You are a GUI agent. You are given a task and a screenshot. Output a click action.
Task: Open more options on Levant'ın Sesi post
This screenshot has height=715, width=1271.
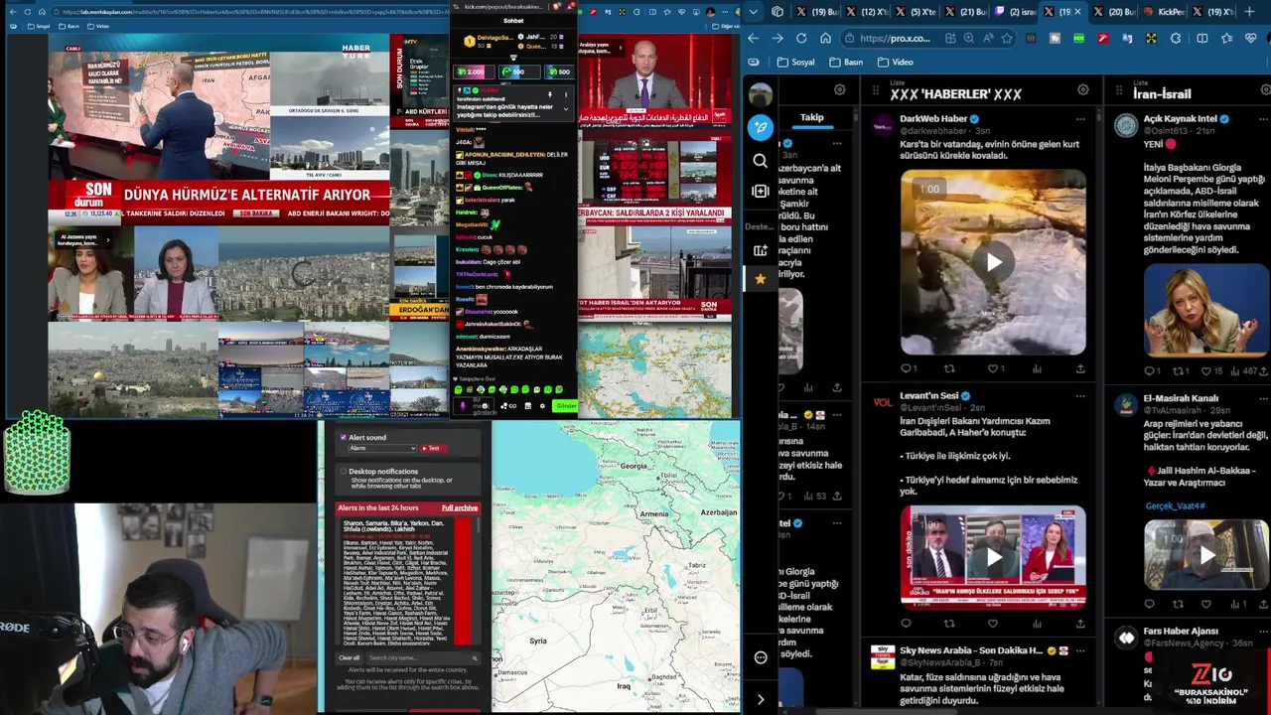click(1080, 396)
